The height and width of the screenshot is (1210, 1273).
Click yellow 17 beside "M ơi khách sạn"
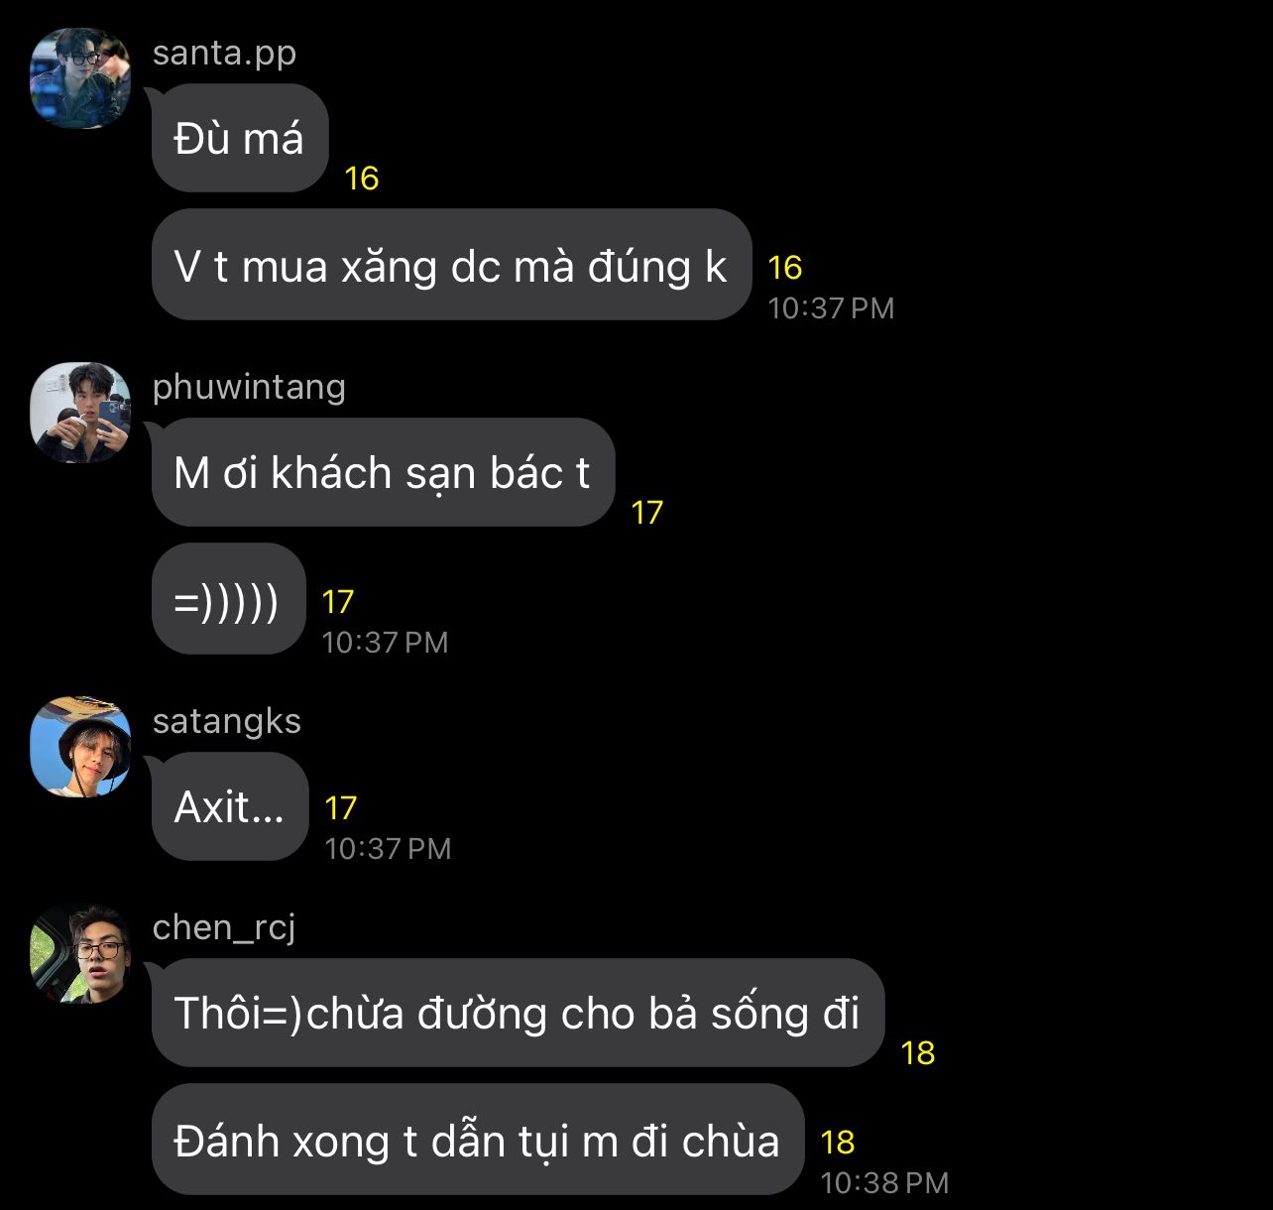pos(646,513)
